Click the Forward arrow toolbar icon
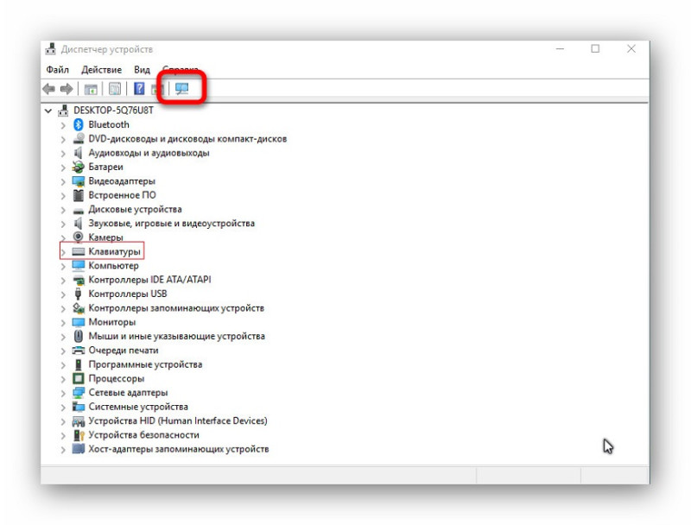The image size is (691, 525). (x=67, y=89)
